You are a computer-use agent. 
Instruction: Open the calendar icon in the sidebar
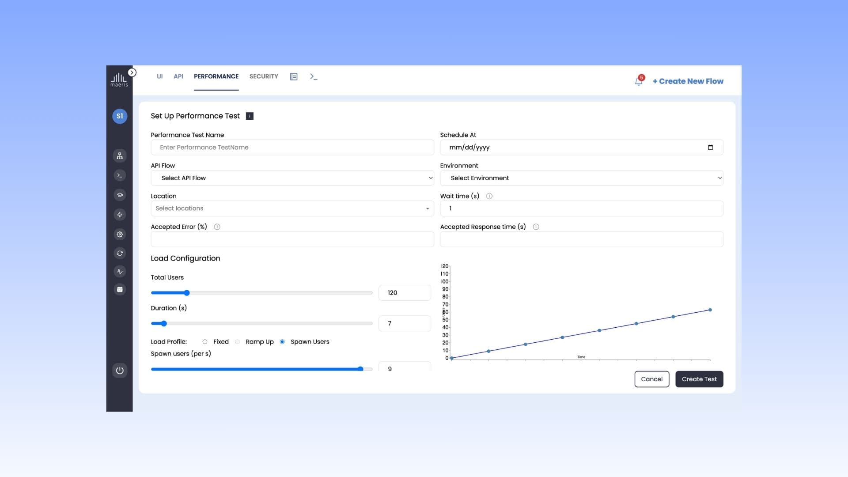[120, 289]
